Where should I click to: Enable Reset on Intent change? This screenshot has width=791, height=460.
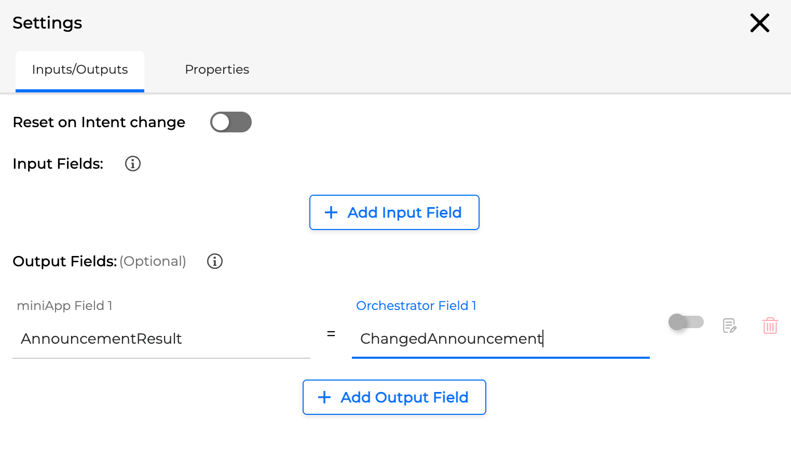[x=230, y=122]
